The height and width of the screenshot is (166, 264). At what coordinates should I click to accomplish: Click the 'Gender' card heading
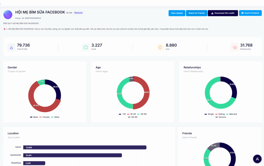12,67
